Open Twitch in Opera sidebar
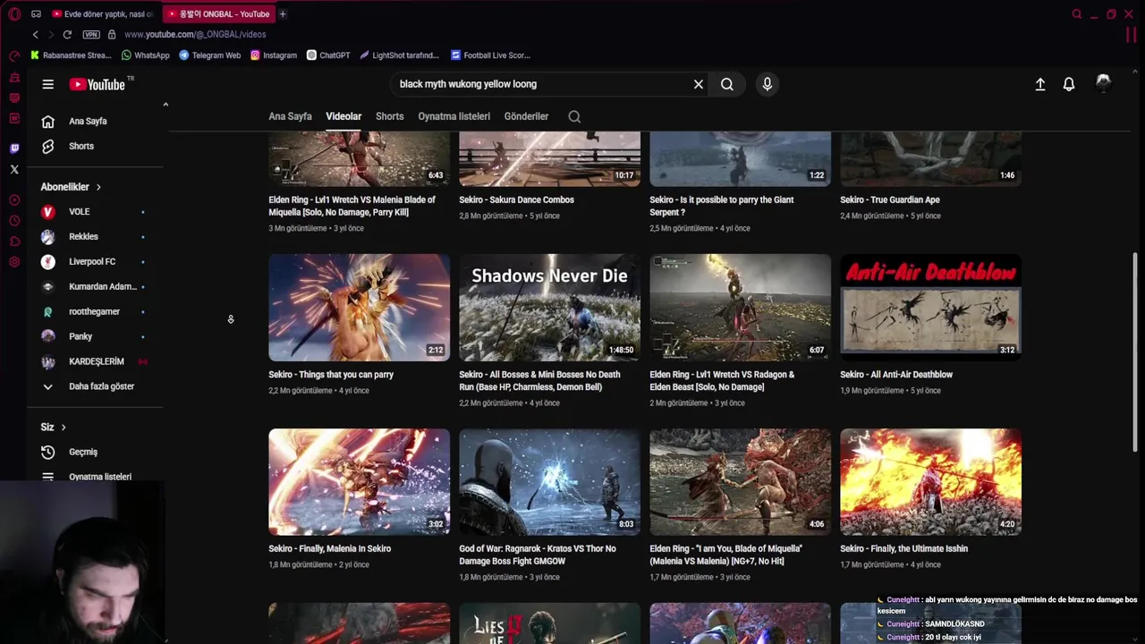 coord(14,148)
